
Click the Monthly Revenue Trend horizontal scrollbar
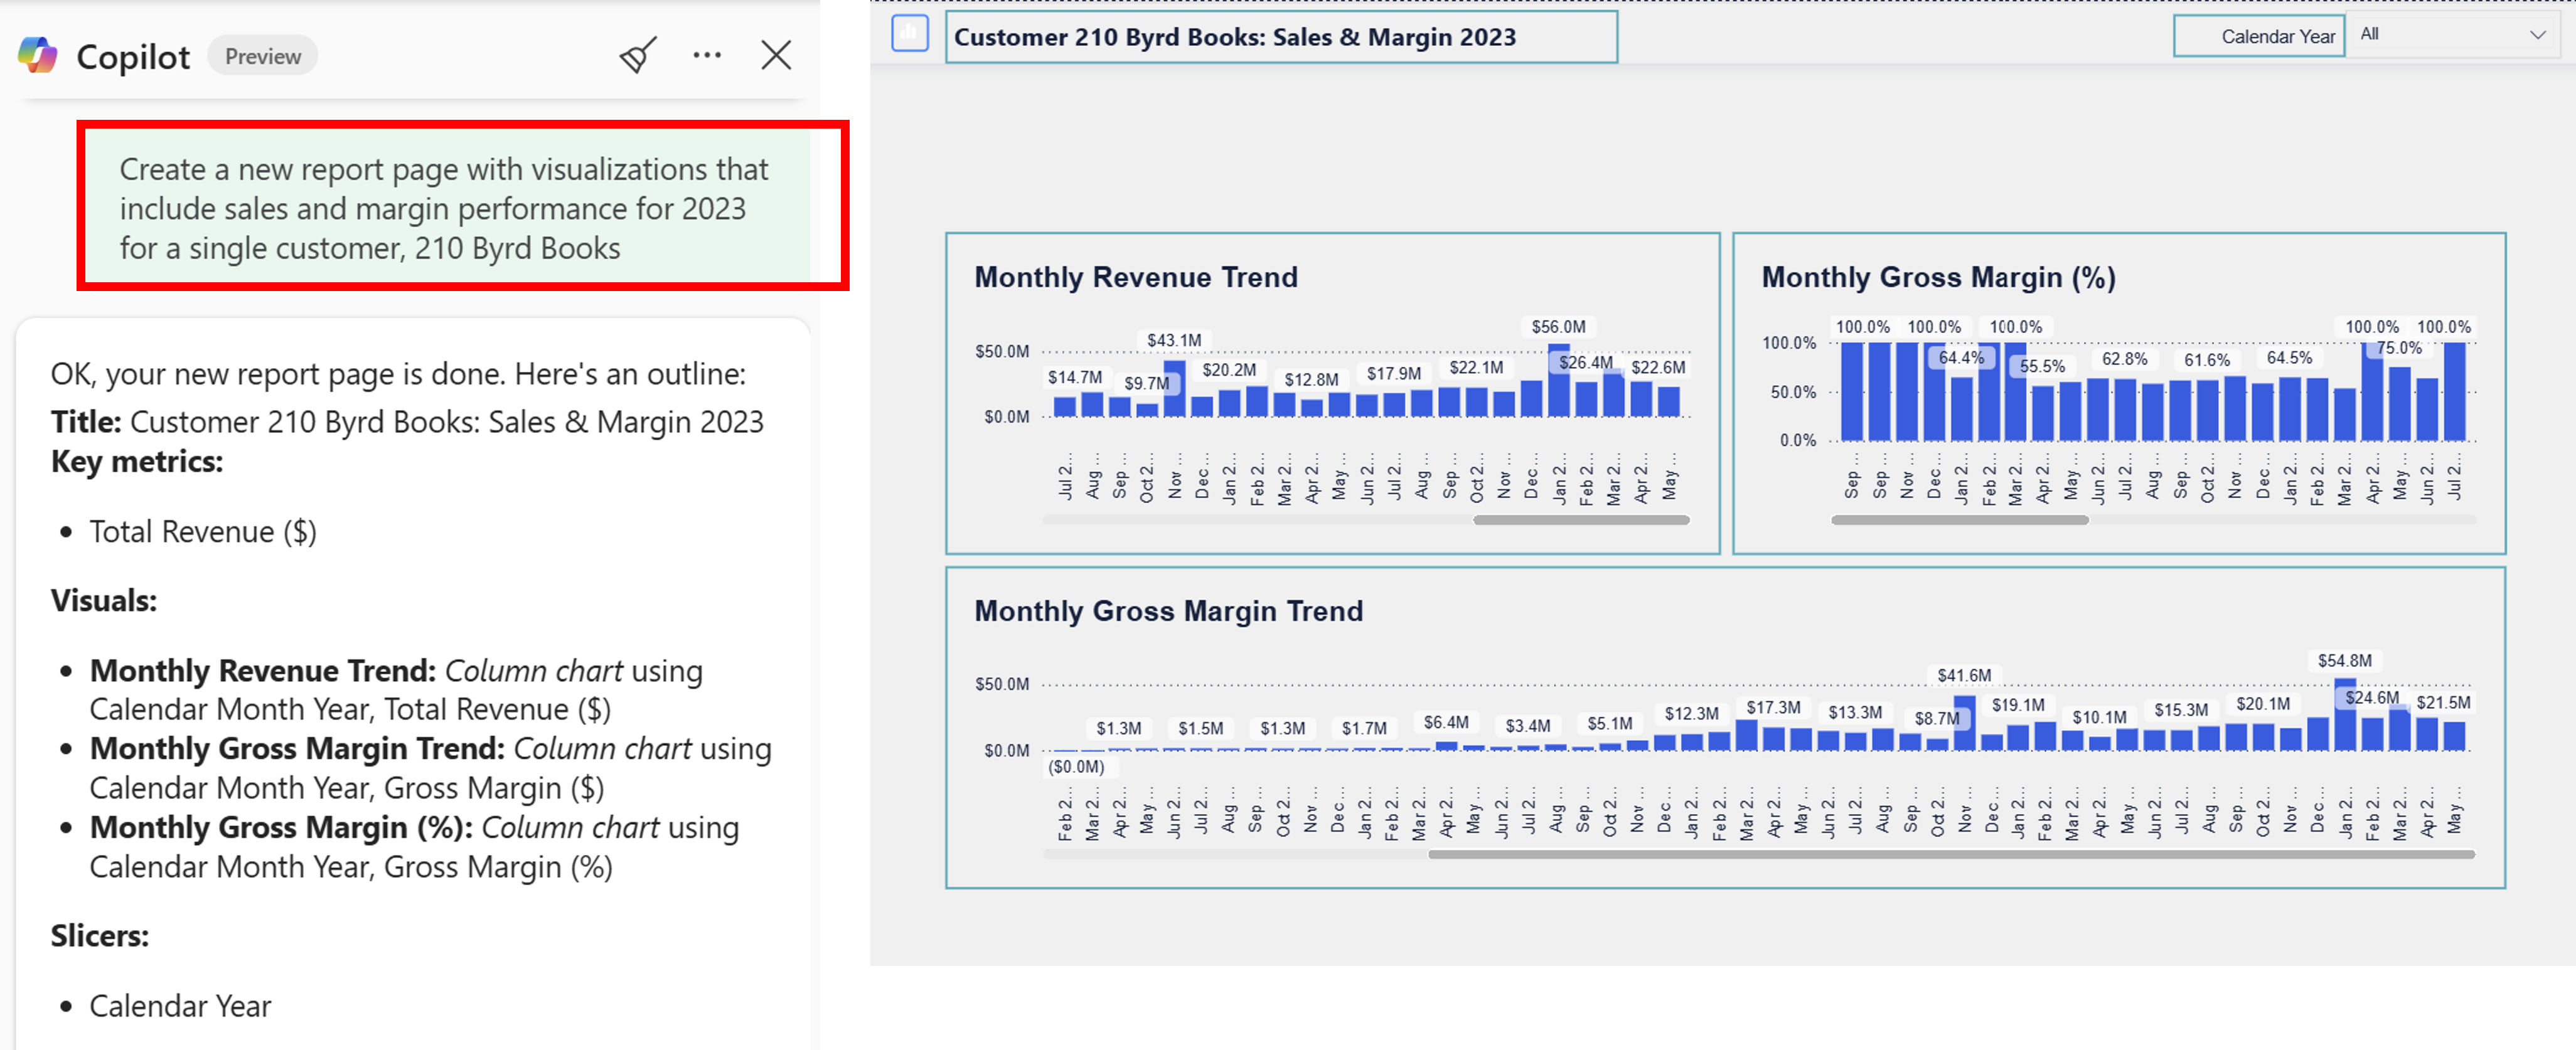point(1581,520)
